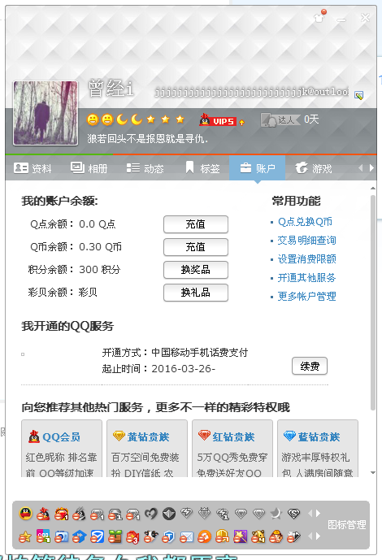Open the Q点兑换Q币 link
The height and width of the screenshot is (560, 382).
305,222
